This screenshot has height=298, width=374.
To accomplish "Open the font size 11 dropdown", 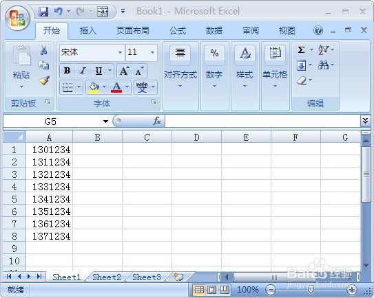I will (x=152, y=52).
